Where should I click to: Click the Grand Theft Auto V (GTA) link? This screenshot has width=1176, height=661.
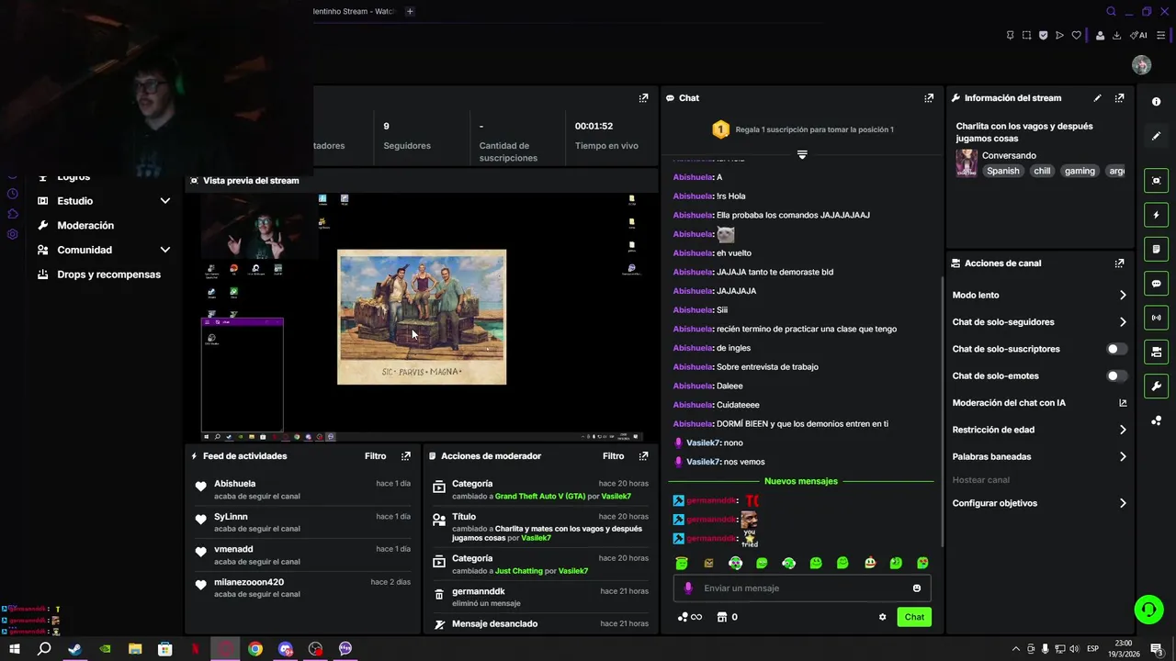540,497
